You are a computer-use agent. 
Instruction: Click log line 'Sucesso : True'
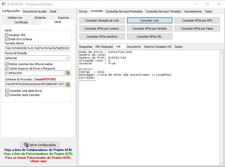pos(97,63)
